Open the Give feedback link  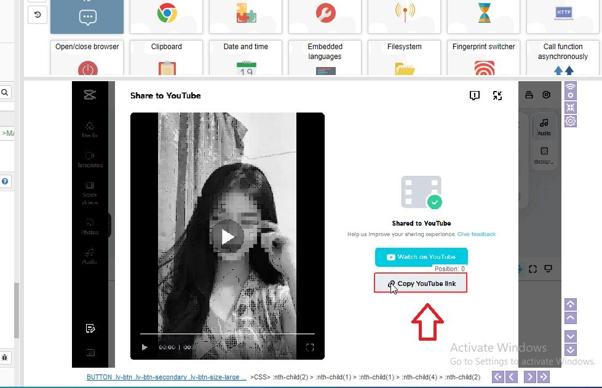(x=476, y=234)
